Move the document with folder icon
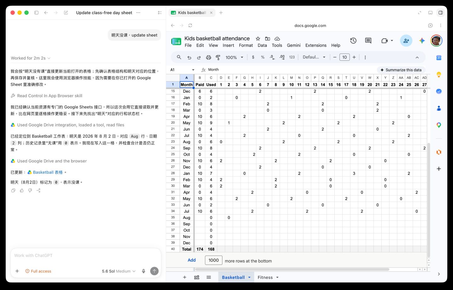Image resolution: width=453 pixels, height=290 pixels. click(268, 39)
